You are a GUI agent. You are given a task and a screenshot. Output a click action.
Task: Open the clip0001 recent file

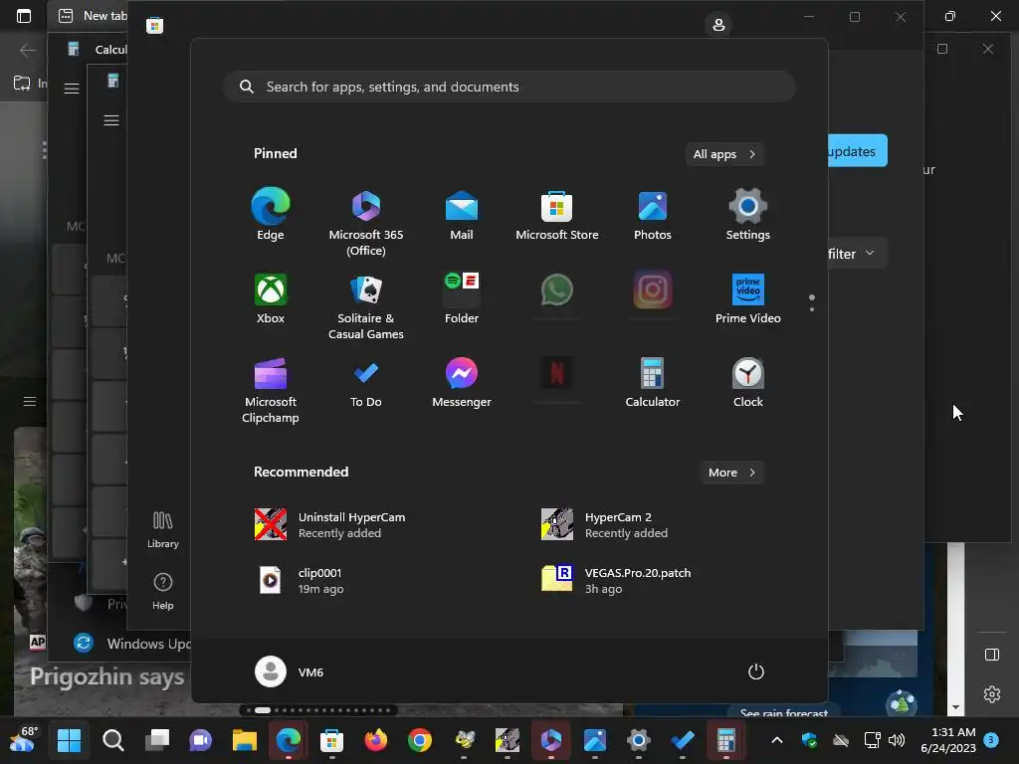(x=301, y=581)
